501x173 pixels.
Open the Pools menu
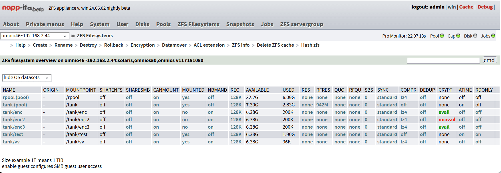click(163, 24)
